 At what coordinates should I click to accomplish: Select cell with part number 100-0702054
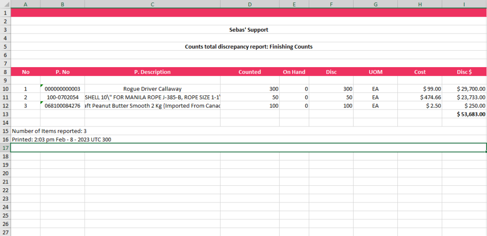point(62,97)
